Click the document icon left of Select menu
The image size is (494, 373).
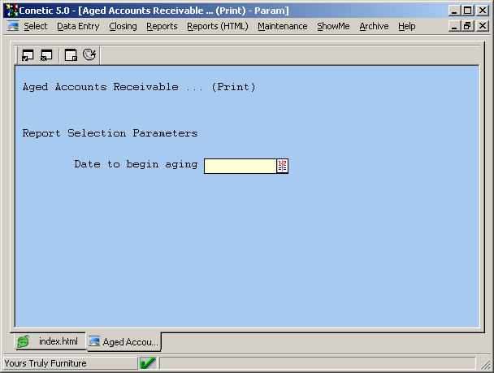[x=12, y=26]
